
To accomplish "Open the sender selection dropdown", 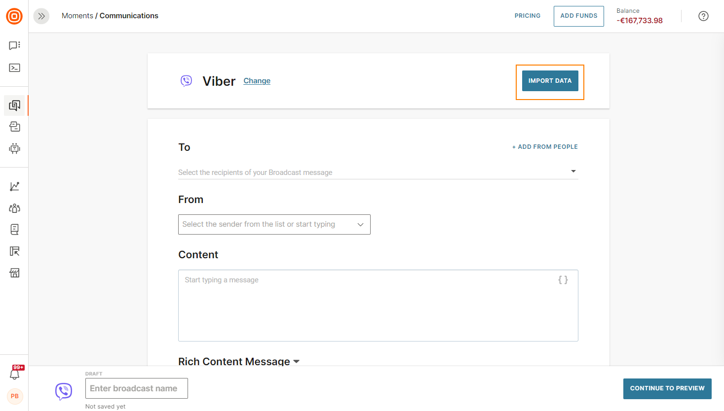I will coord(274,225).
